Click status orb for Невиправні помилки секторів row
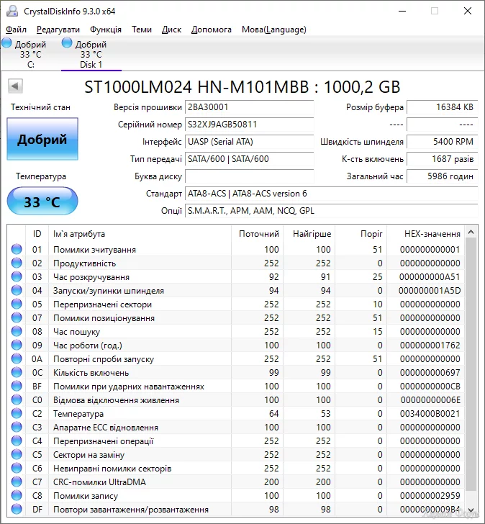Image resolution: width=485 pixels, height=524 pixels. click(17, 468)
